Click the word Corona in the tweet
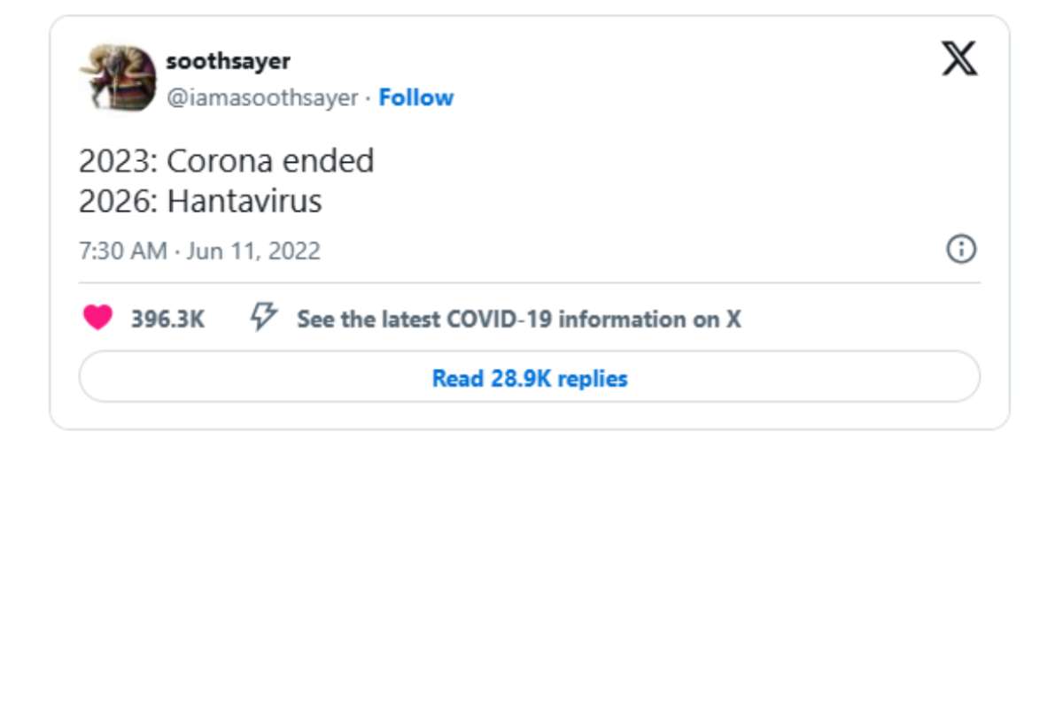Image resolution: width=1063 pixels, height=708 pixels. (x=221, y=161)
